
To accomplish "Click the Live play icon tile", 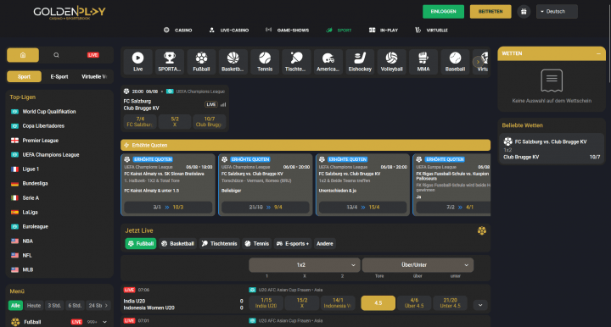I will [138, 62].
